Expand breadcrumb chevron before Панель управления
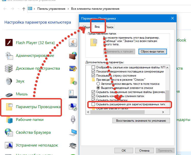This screenshot has width=191, height=155. tap(35, 9)
